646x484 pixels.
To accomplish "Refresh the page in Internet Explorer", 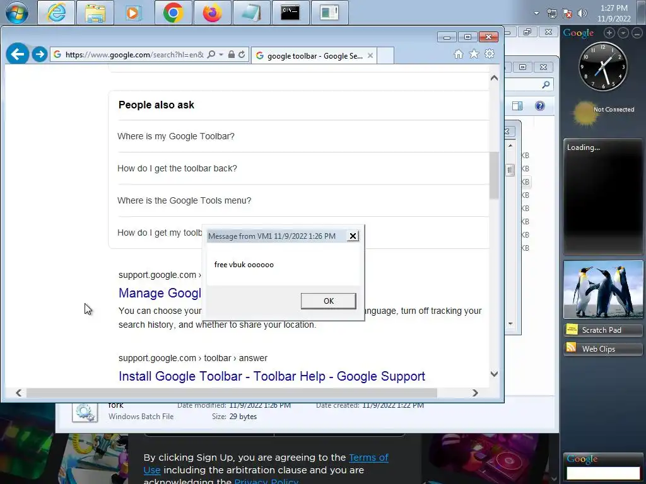I will [242, 54].
